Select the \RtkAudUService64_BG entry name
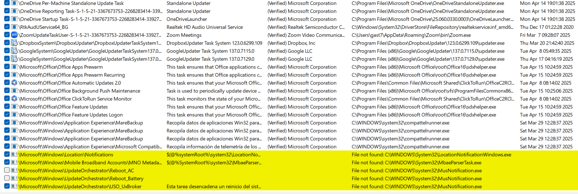Screen dimensions: 578x194 [43, 27]
